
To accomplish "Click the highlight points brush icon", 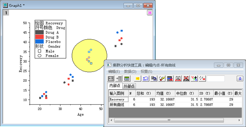I will tap(162, 79).
